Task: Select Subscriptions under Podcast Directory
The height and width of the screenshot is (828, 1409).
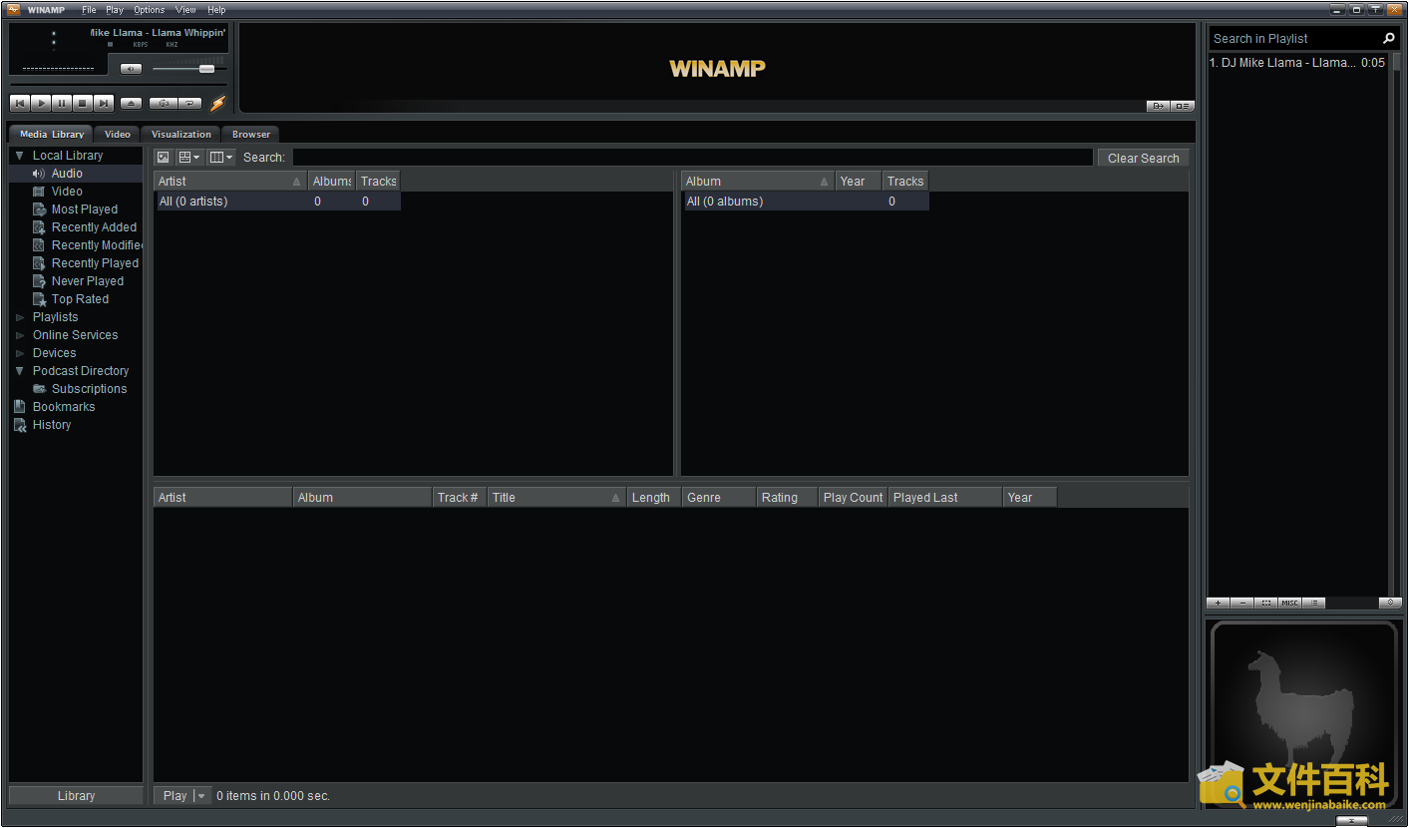Action: 89,389
